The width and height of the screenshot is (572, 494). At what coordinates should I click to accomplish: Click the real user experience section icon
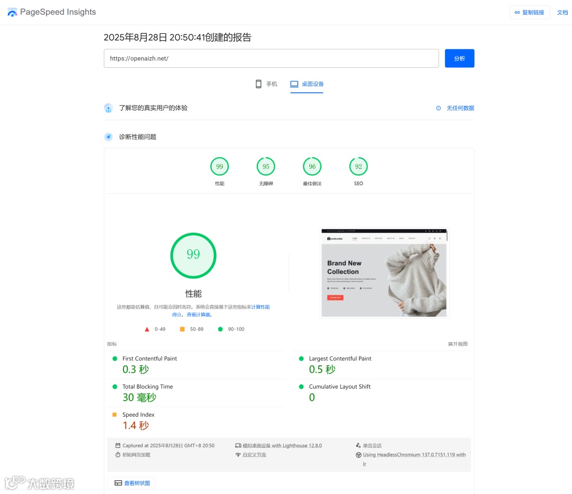pyautogui.click(x=109, y=109)
